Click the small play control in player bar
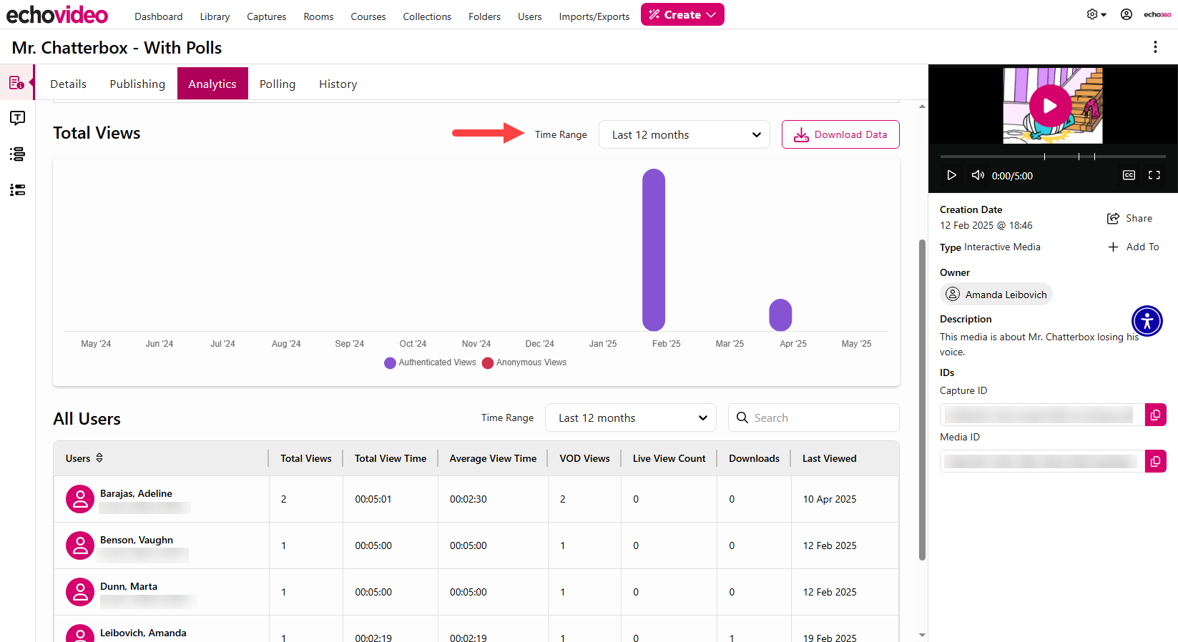This screenshot has height=642, width=1178. click(951, 175)
